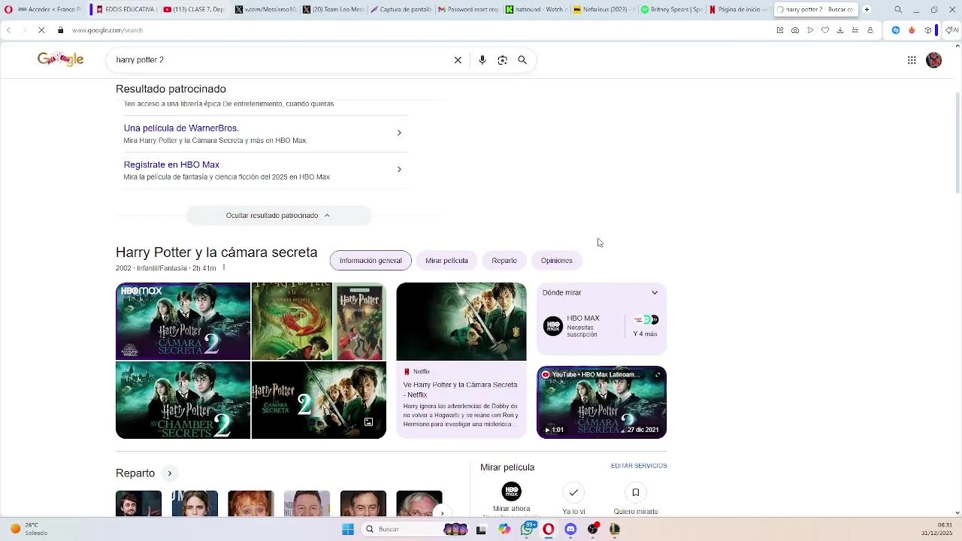962x541 pixels.
Task: Open Chamber of Secrets English poster
Action: tap(183, 400)
